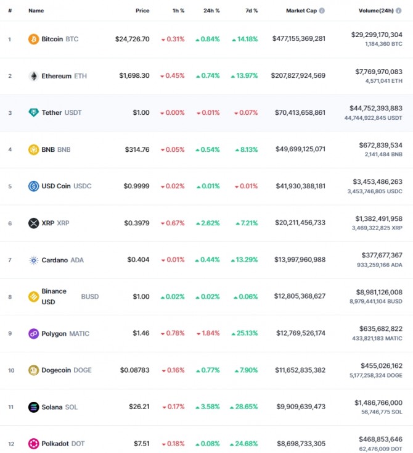Sort table by 24h % column header
The width and height of the screenshot is (413, 453).
coord(211,10)
